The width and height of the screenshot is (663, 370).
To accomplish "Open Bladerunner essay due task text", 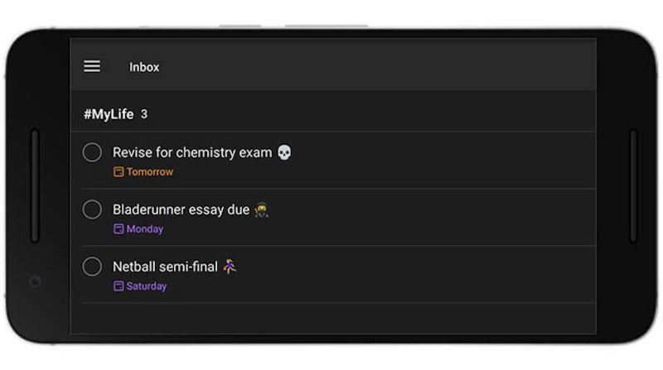I will (181, 209).
